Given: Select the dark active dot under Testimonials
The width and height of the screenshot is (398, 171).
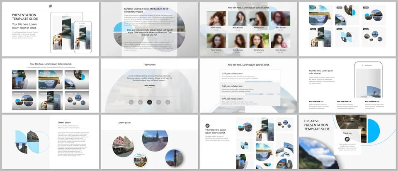Looking at the screenshot, I should pyautogui.click(x=150, y=102).
